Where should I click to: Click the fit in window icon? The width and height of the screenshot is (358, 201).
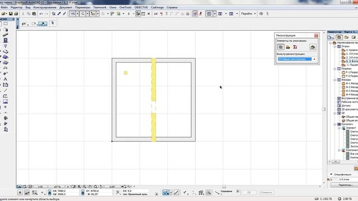tap(96, 186)
